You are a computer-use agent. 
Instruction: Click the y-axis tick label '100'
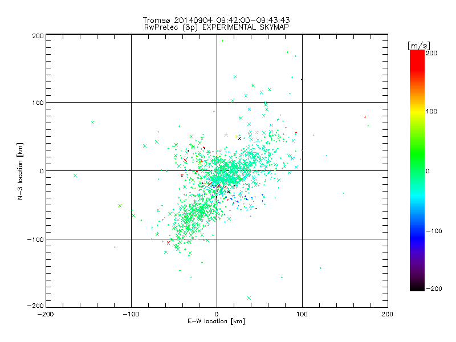[38, 103]
